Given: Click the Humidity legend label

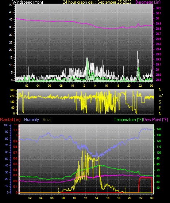Looking at the screenshot, I should 31,120.
